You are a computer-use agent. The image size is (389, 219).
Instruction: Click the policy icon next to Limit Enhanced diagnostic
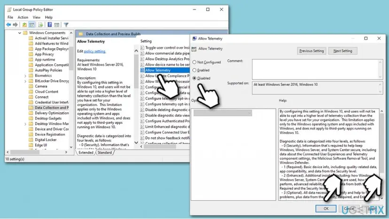pyautogui.click(x=142, y=127)
